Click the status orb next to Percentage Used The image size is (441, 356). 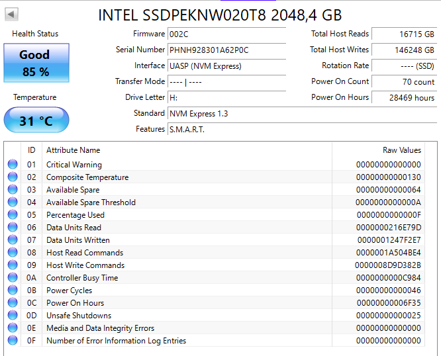(x=13, y=215)
